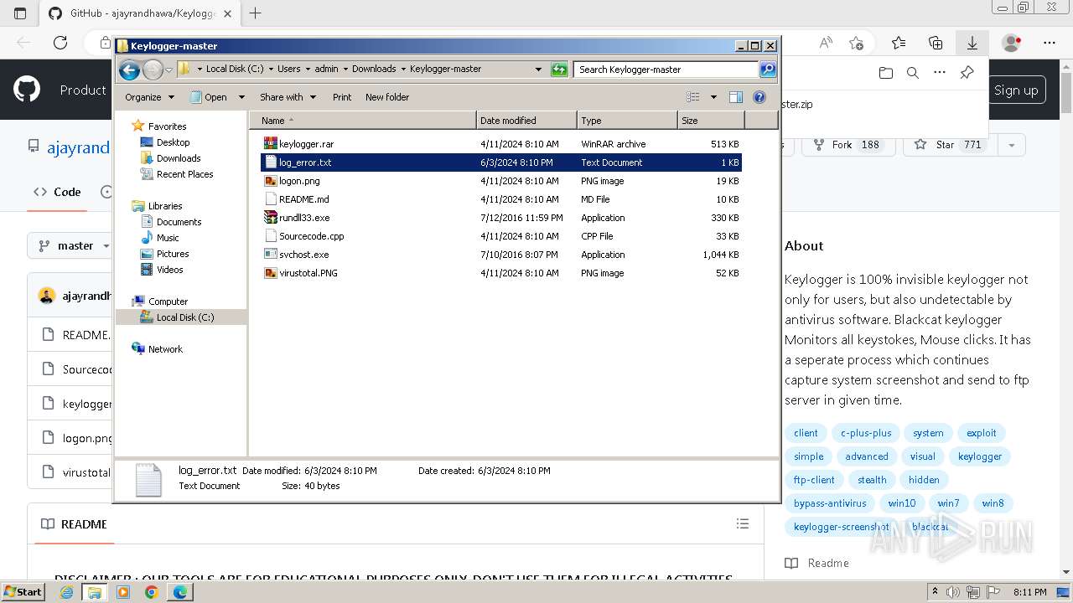The height and width of the screenshot is (603, 1073).
Task: Click Users in address breadcrumb
Action: [x=288, y=70]
